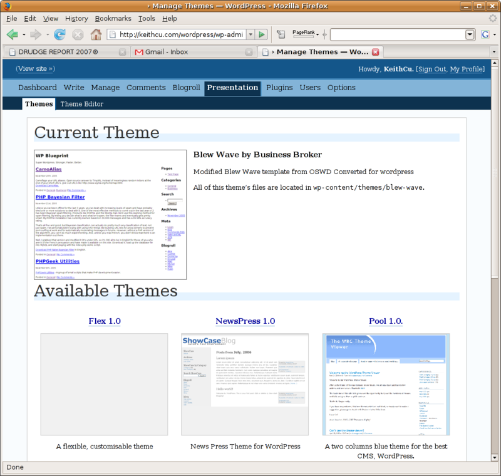Screen dimensions: 501x476
Task: Click the green Go arrow button
Action: pos(261,34)
